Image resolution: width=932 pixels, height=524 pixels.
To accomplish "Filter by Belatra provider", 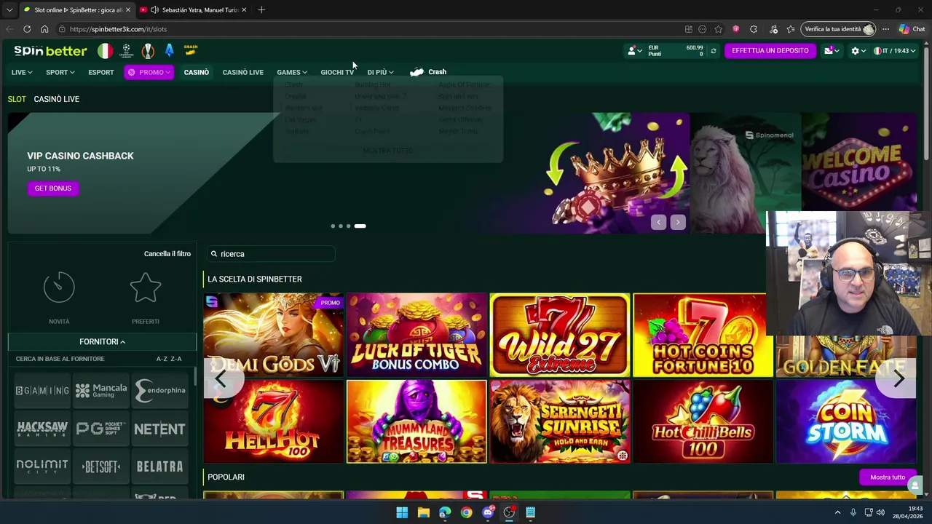I will tap(160, 467).
